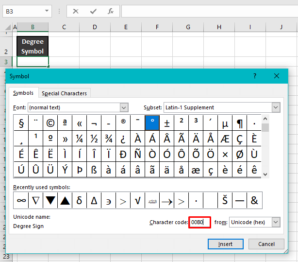
Task: Select right arrow in recently used symbols
Action: [167, 200]
